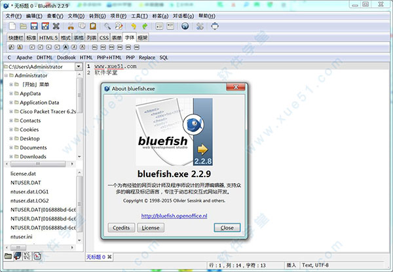Click the unindent icon in the toolbar
Viewport: 393px width, 272px height.
pyautogui.click(x=159, y=26)
